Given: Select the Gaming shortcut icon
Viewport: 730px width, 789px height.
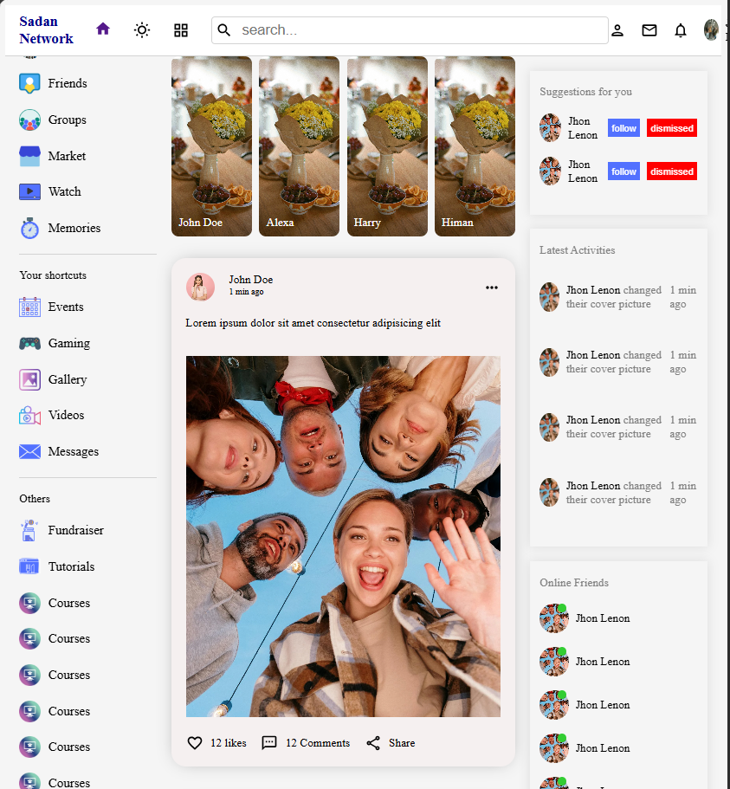Looking at the screenshot, I should click(x=30, y=343).
